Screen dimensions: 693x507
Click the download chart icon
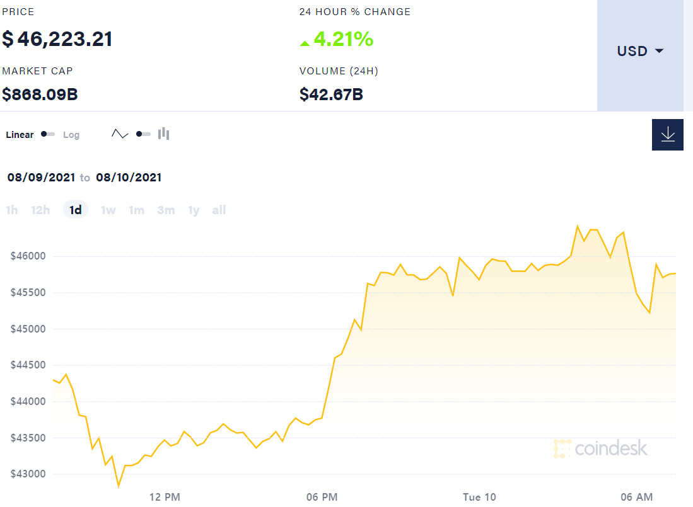point(667,135)
